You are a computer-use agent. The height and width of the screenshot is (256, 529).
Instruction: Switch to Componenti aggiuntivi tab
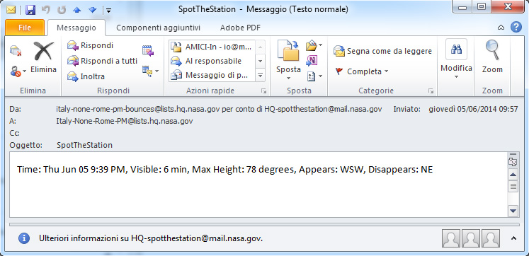pos(158,28)
